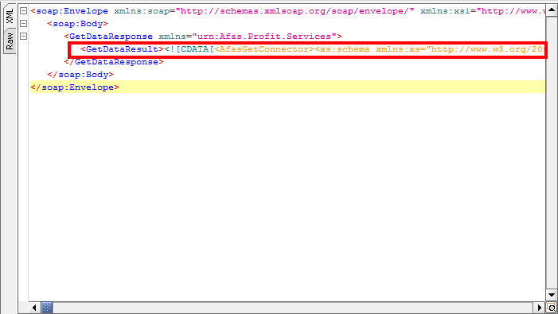Switch to the XML view tab
The image size is (558, 314).
(x=10, y=16)
